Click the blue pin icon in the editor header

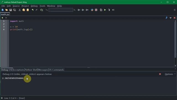[x=166, y=18]
